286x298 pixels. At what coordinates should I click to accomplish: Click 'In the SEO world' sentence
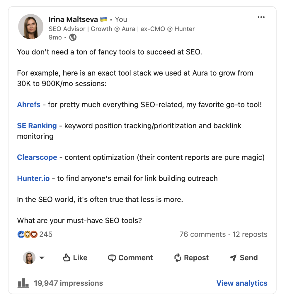100,200
